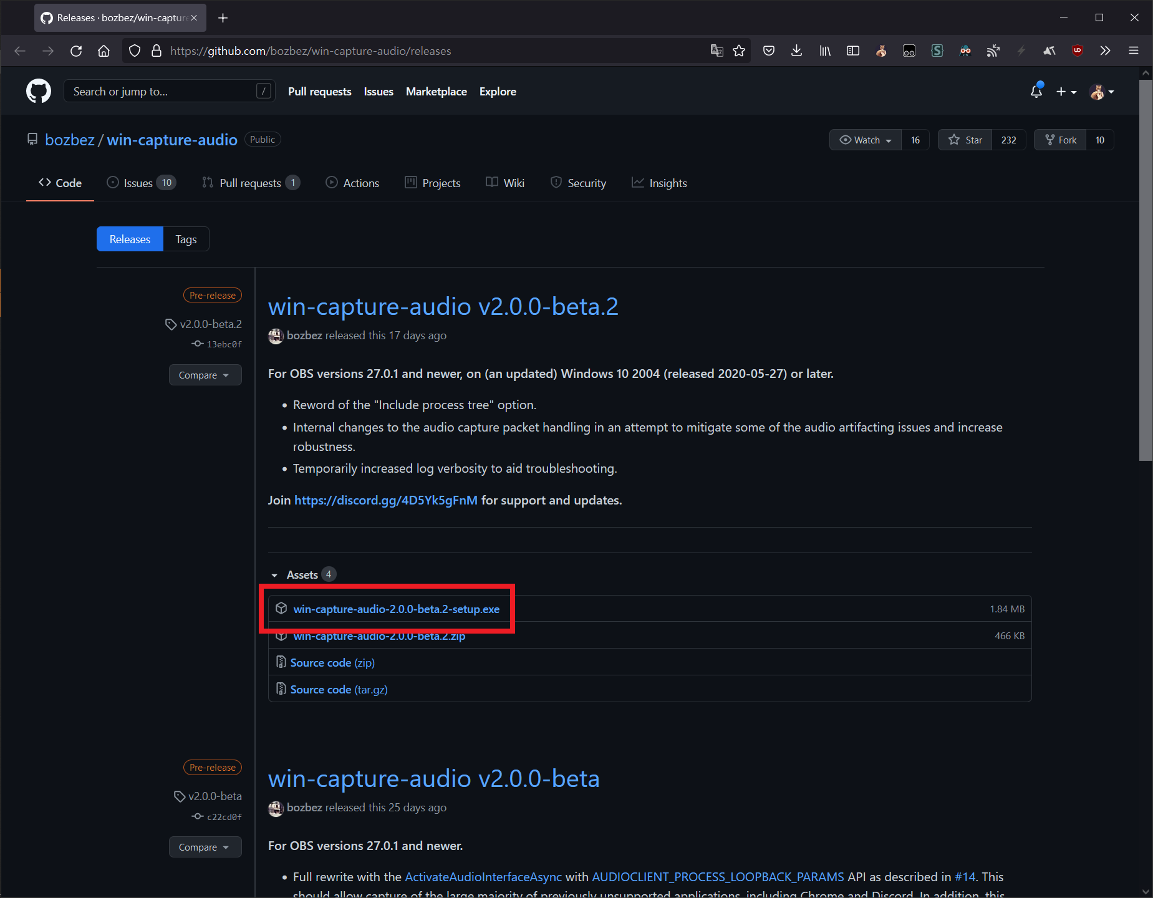1153x898 pixels.
Task: Download win-capture-audio-2.0.0-beta.2-setup.exe
Action: point(397,609)
